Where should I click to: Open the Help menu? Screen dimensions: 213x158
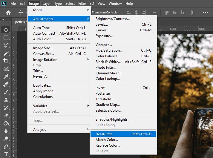(129, 3)
